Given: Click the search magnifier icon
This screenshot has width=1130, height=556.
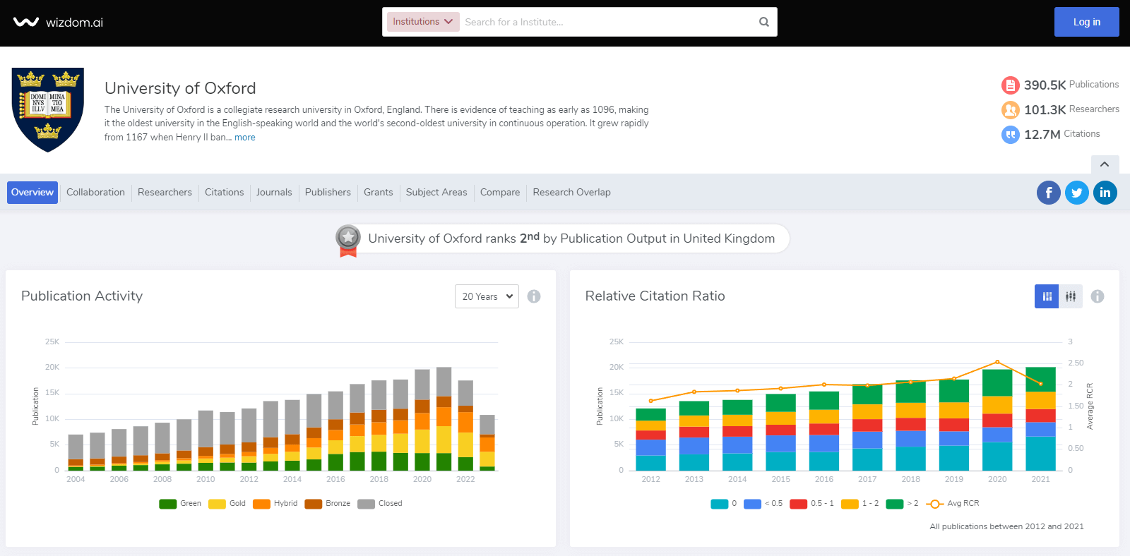Looking at the screenshot, I should coord(763,22).
